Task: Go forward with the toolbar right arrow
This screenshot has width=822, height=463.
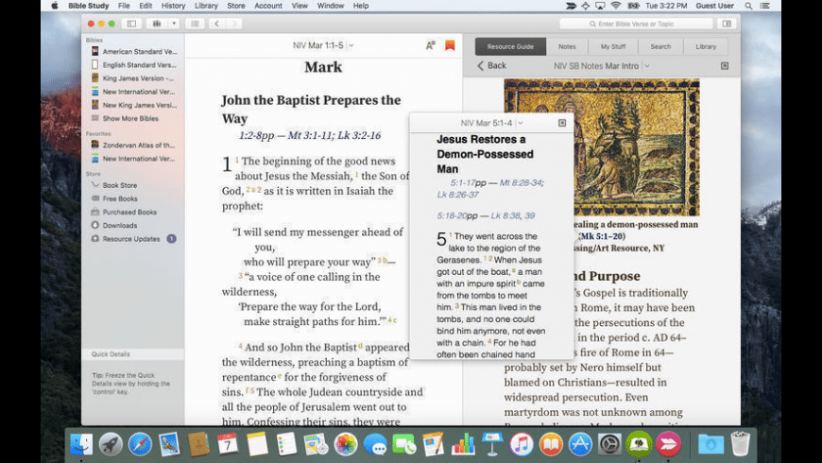Action: coord(234,24)
